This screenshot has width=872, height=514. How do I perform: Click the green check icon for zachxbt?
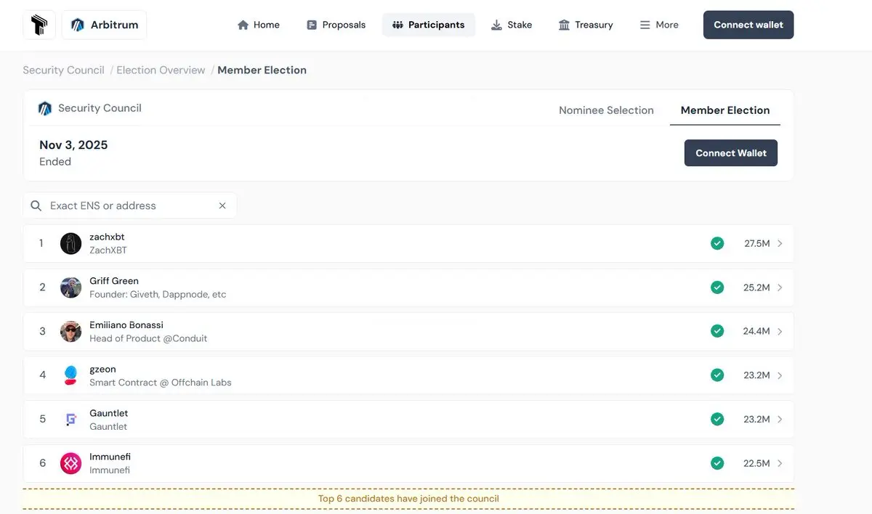(x=717, y=243)
